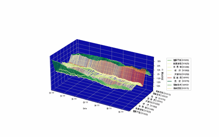This screenshot has height=137, width=219.
Task: Click the -30% vertical axis tick label
Action: click(158, 86)
